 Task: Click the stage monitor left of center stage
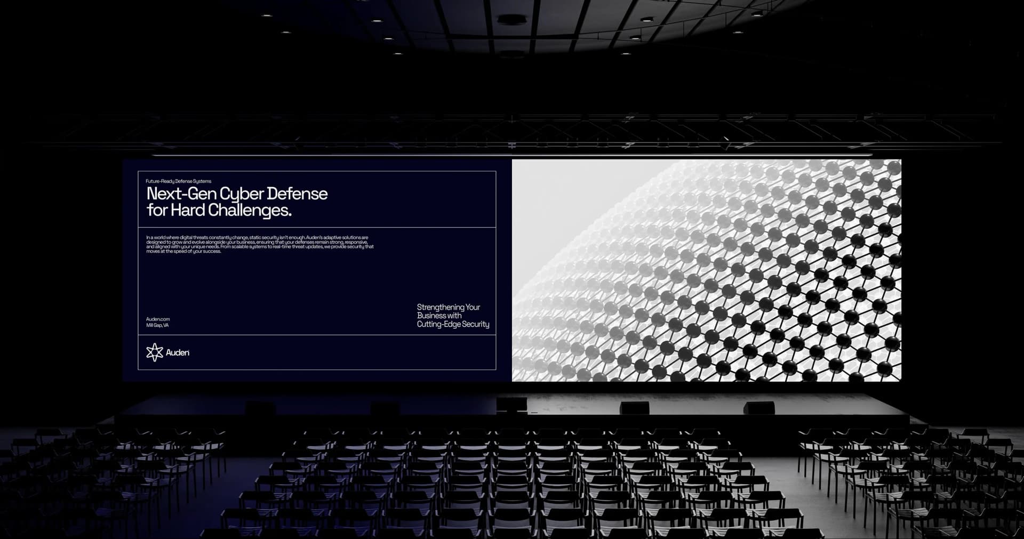(x=385, y=408)
